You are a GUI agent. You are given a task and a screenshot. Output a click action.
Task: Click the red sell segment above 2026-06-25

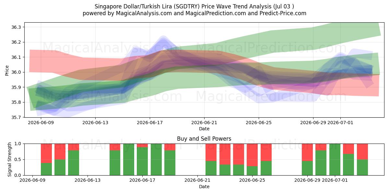[x=252, y=155]
